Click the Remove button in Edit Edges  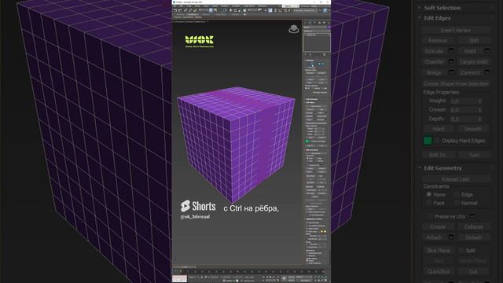click(438, 40)
